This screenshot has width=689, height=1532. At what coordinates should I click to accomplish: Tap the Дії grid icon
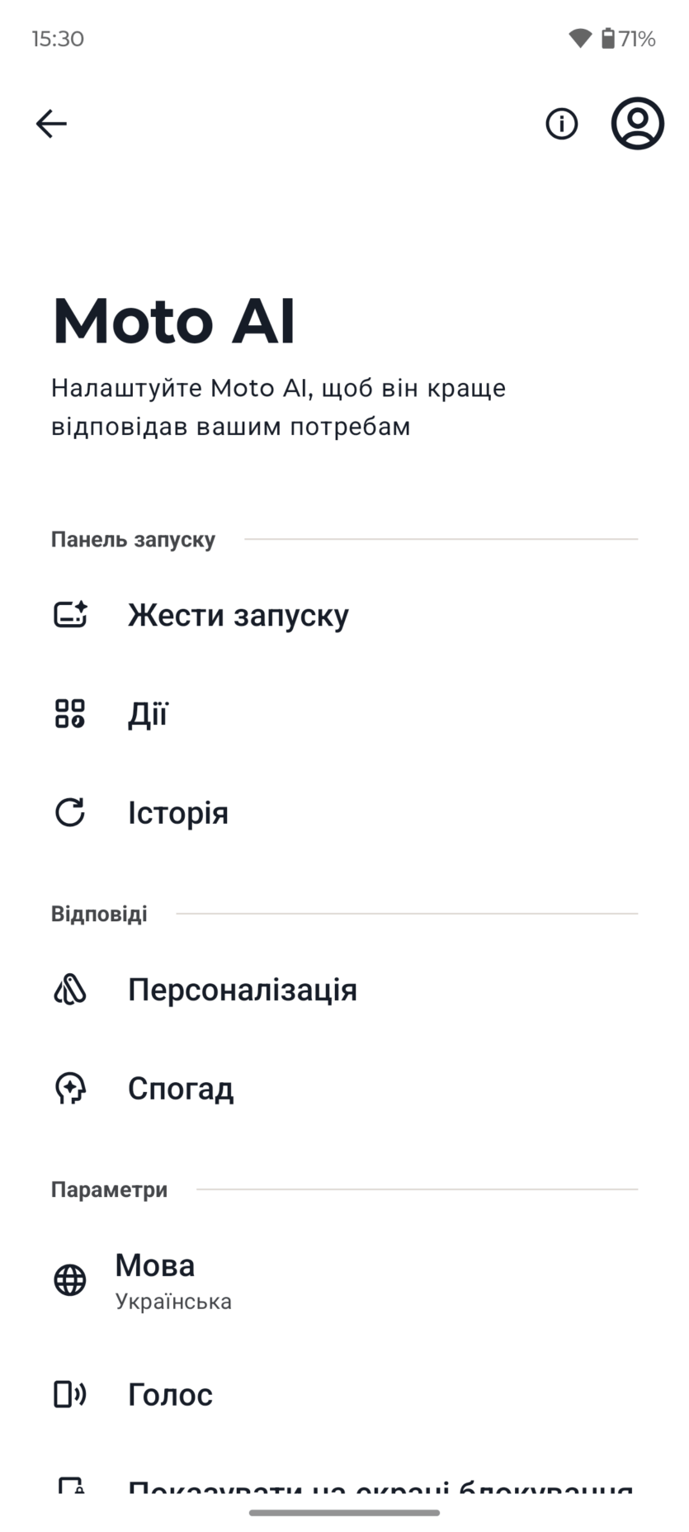[x=70, y=714]
